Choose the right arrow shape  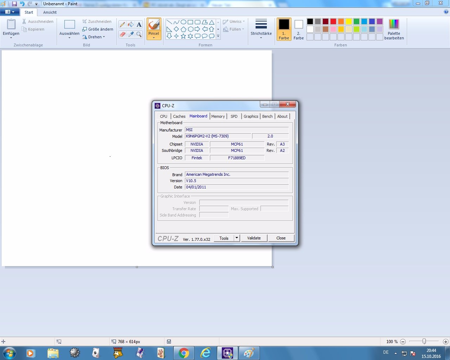click(x=197, y=29)
